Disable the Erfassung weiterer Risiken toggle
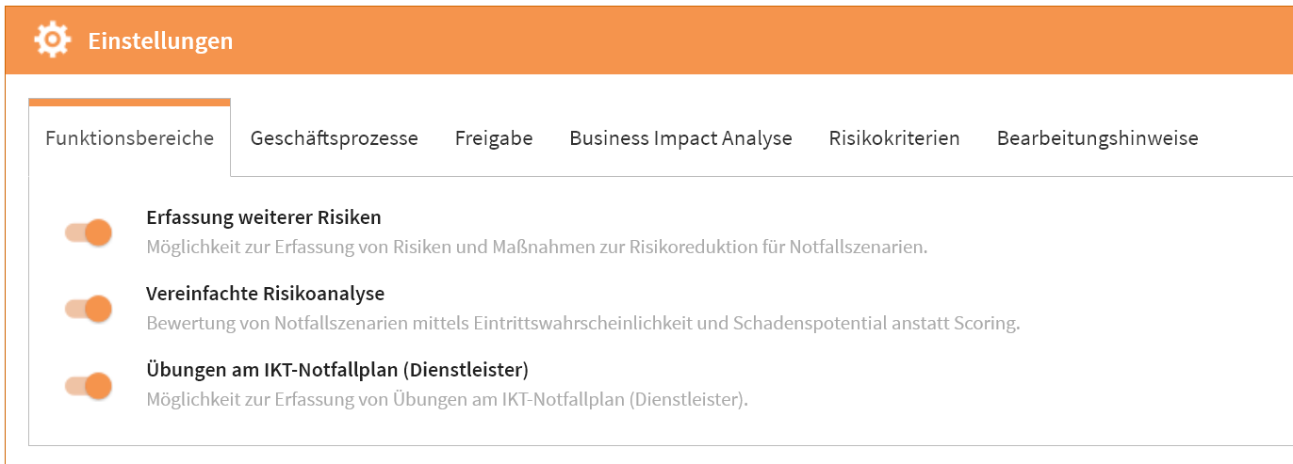Screen dimensions: 1293x464 89,232
